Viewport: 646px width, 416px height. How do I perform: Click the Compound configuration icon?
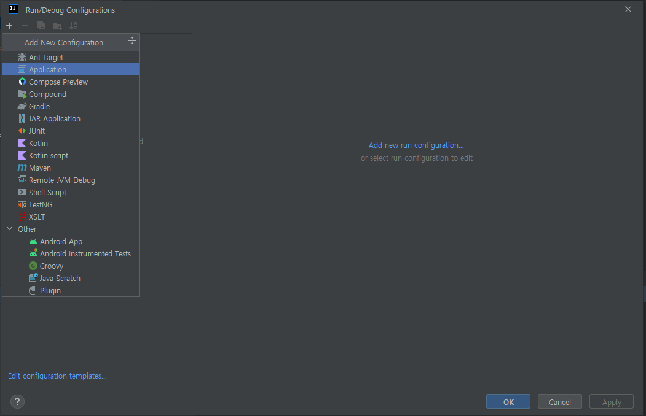tap(22, 94)
